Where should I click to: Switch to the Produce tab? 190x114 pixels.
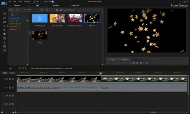tap(56, 5)
